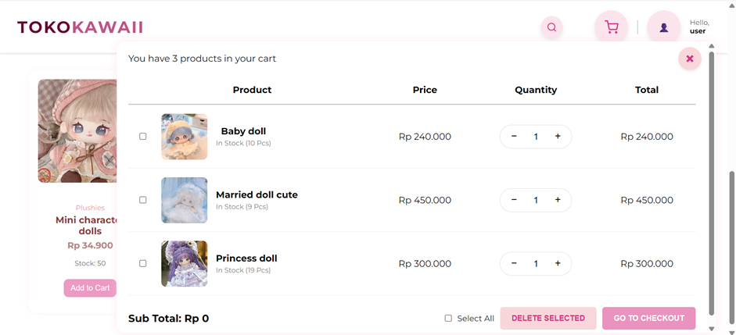Enable the Select All checkbox
This screenshot has width=736, height=335.
pyautogui.click(x=448, y=319)
